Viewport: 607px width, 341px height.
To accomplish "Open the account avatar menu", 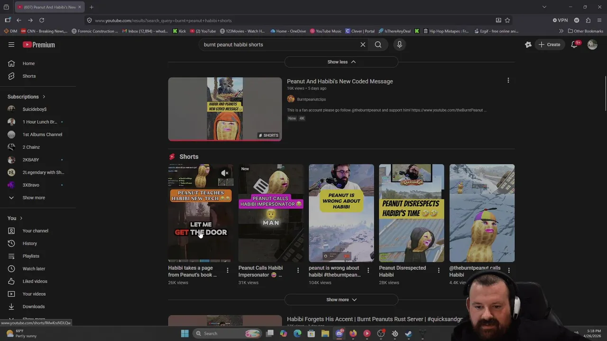I will pyautogui.click(x=592, y=45).
